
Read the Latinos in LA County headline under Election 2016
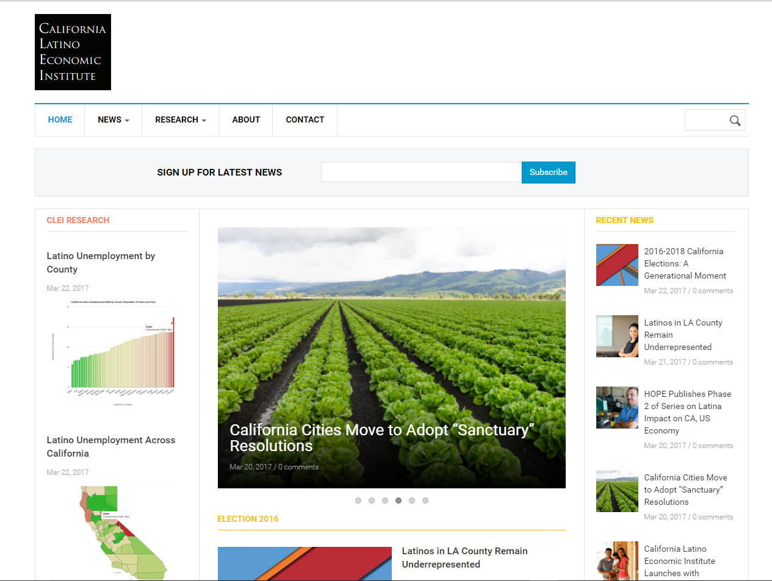point(464,558)
